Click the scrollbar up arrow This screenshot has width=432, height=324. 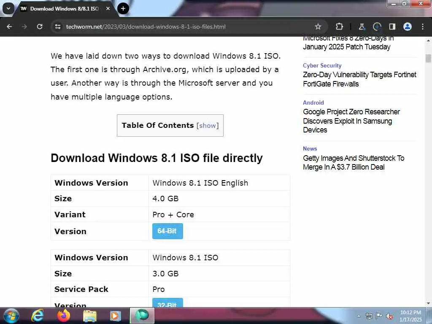428,40
